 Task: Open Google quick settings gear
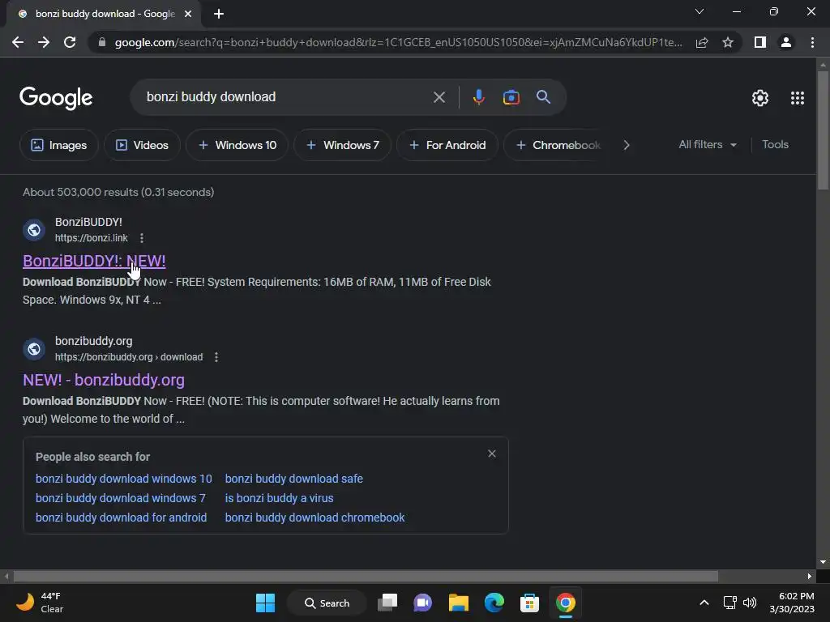(x=760, y=98)
